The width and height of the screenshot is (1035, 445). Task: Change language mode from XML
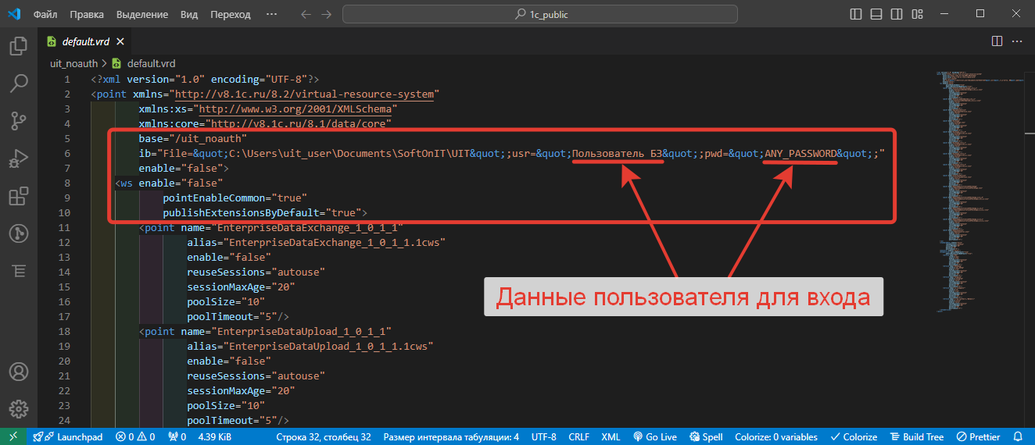pos(611,436)
